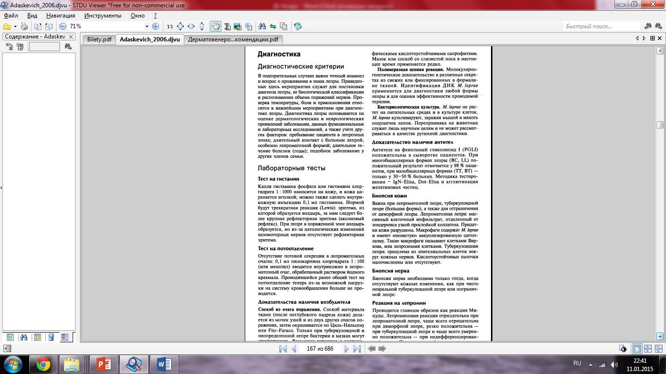Image resolution: width=666 pixels, height=374 pixels.
Task: Switch to the Дерматовенеро...комендации.pdf tab
Action: 233,39
